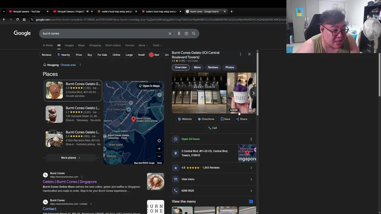The width and height of the screenshot is (381, 214).
Task: Select the Shopping search tab
Action: pyautogui.click(x=95, y=45)
